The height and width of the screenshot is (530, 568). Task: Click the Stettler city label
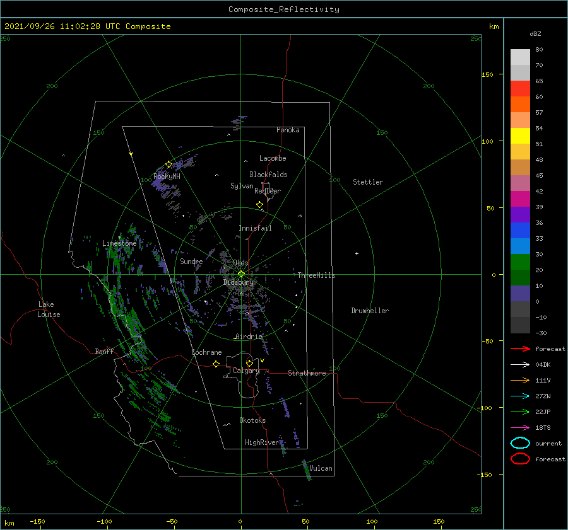tap(368, 182)
